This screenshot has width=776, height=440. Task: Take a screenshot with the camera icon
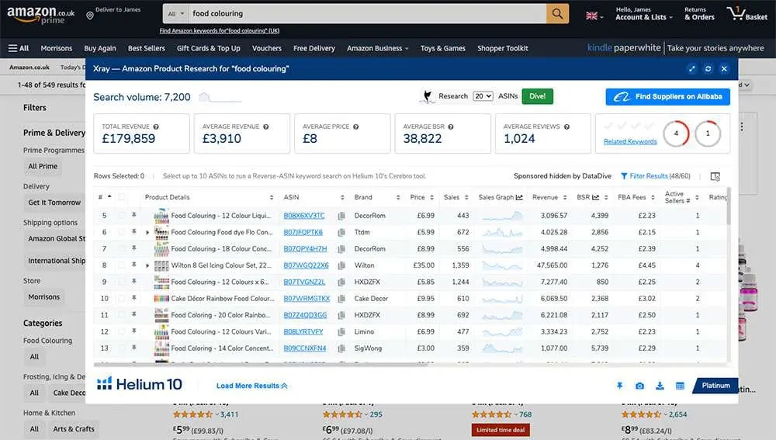pos(640,386)
